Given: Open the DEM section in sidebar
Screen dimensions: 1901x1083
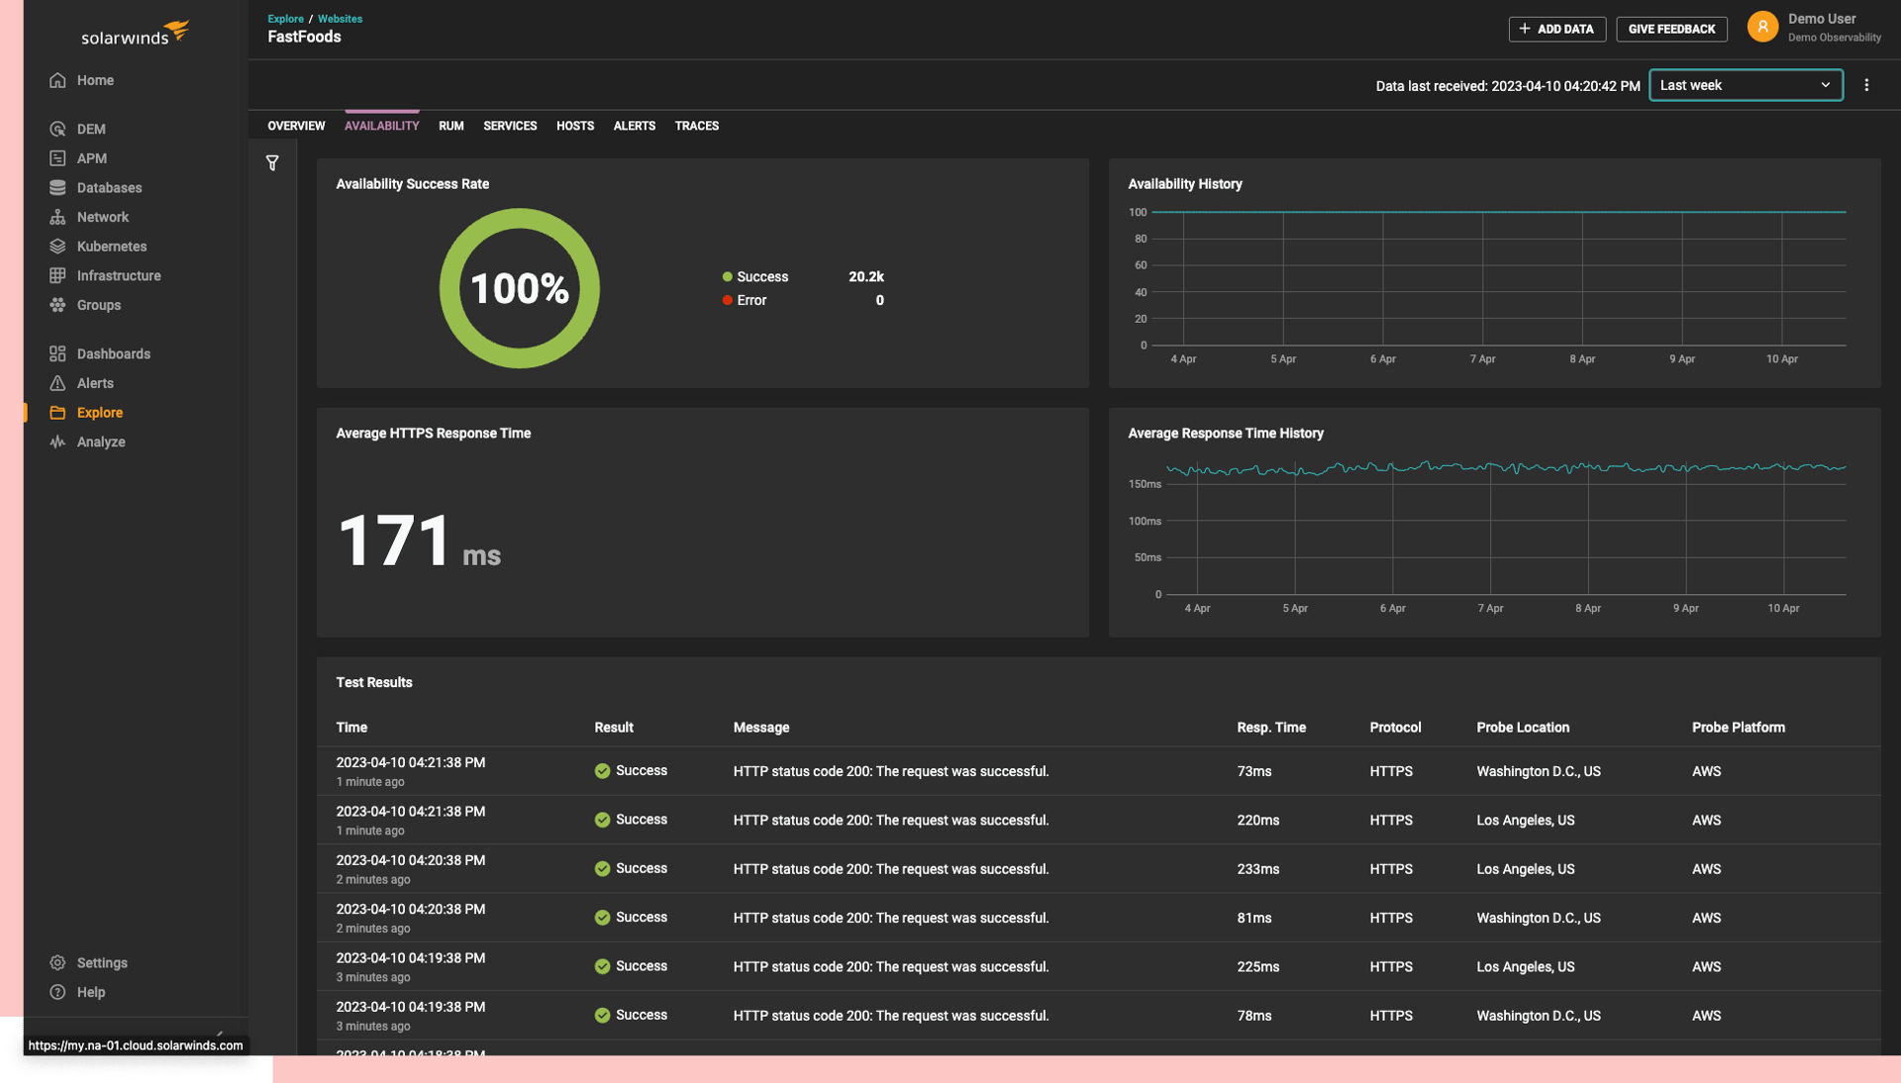Looking at the screenshot, I should 90,129.
